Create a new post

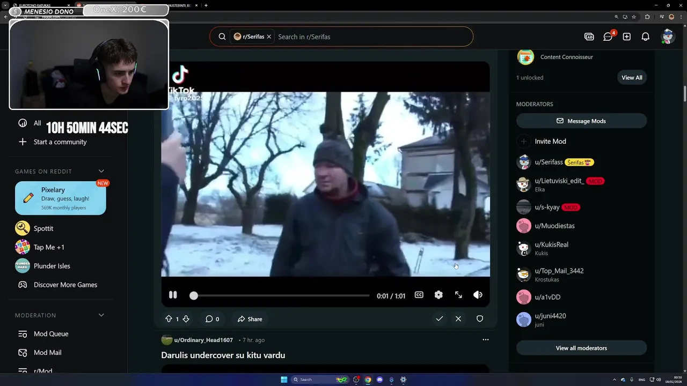pyautogui.click(x=627, y=36)
